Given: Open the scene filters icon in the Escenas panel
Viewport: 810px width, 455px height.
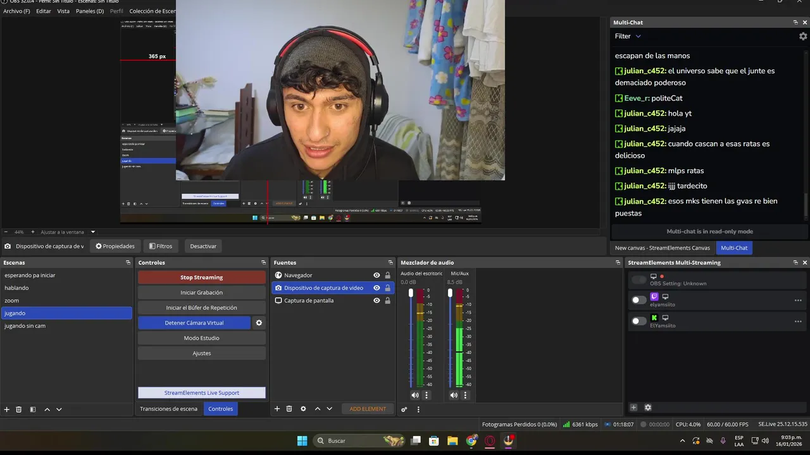Looking at the screenshot, I should tap(33, 409).
